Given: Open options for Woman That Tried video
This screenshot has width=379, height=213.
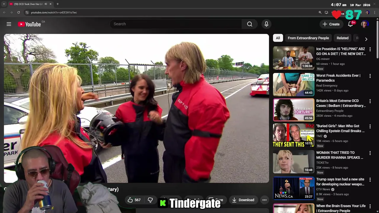Looking at the screenshot, I should [370, 153].
